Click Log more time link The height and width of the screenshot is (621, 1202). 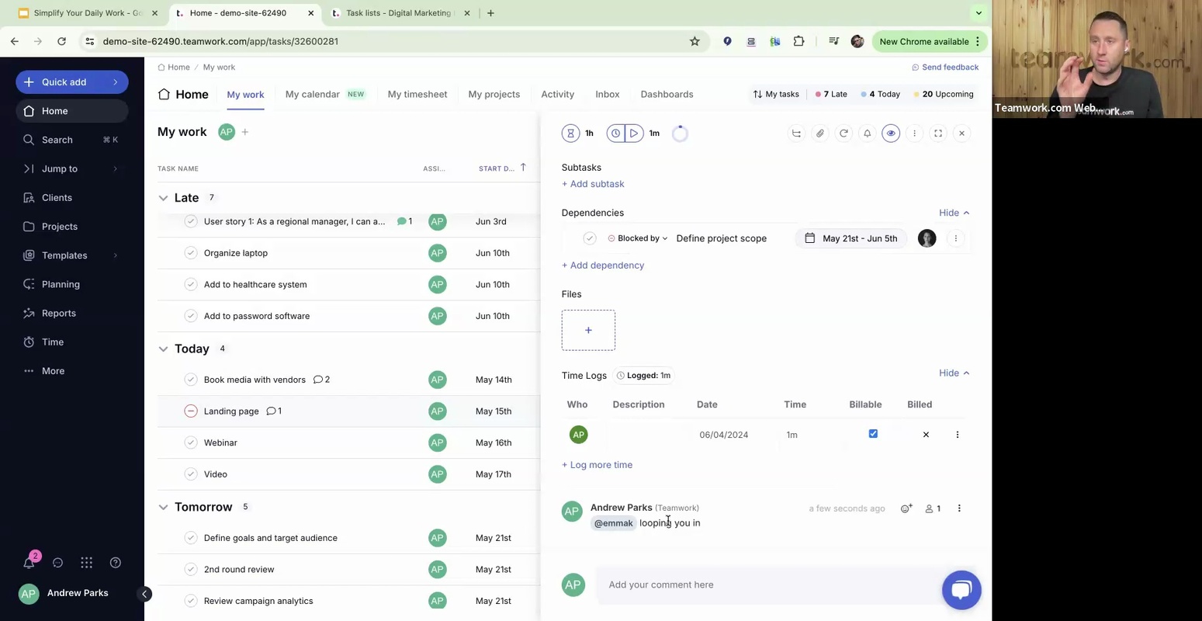pos(597,465)
